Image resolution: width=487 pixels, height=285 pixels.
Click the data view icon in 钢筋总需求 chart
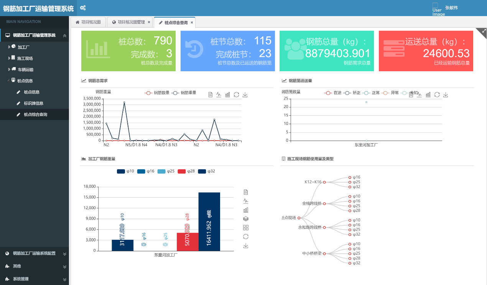[x=211, y=95]
